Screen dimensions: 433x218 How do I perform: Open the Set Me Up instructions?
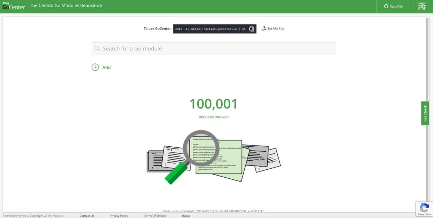272,28
